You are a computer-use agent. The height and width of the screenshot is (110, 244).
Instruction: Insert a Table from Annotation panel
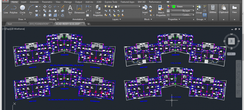tap(88, 15)
